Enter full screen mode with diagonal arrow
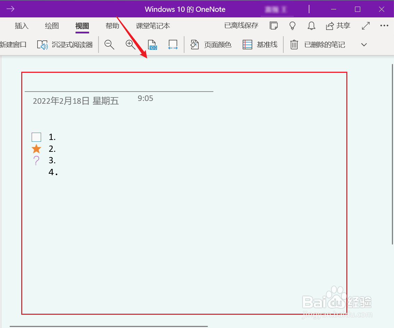 point(365,25)
